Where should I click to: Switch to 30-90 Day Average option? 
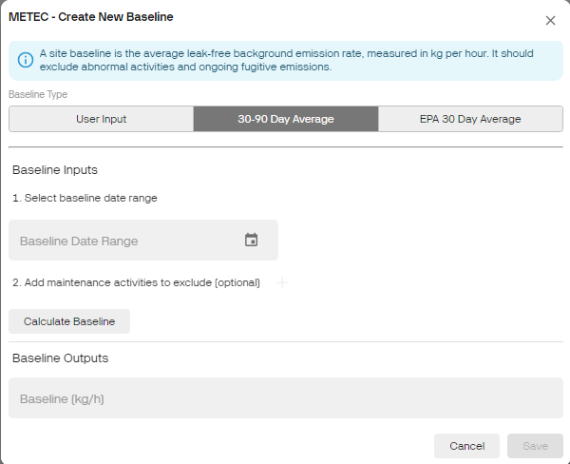(x=285, y=119)
